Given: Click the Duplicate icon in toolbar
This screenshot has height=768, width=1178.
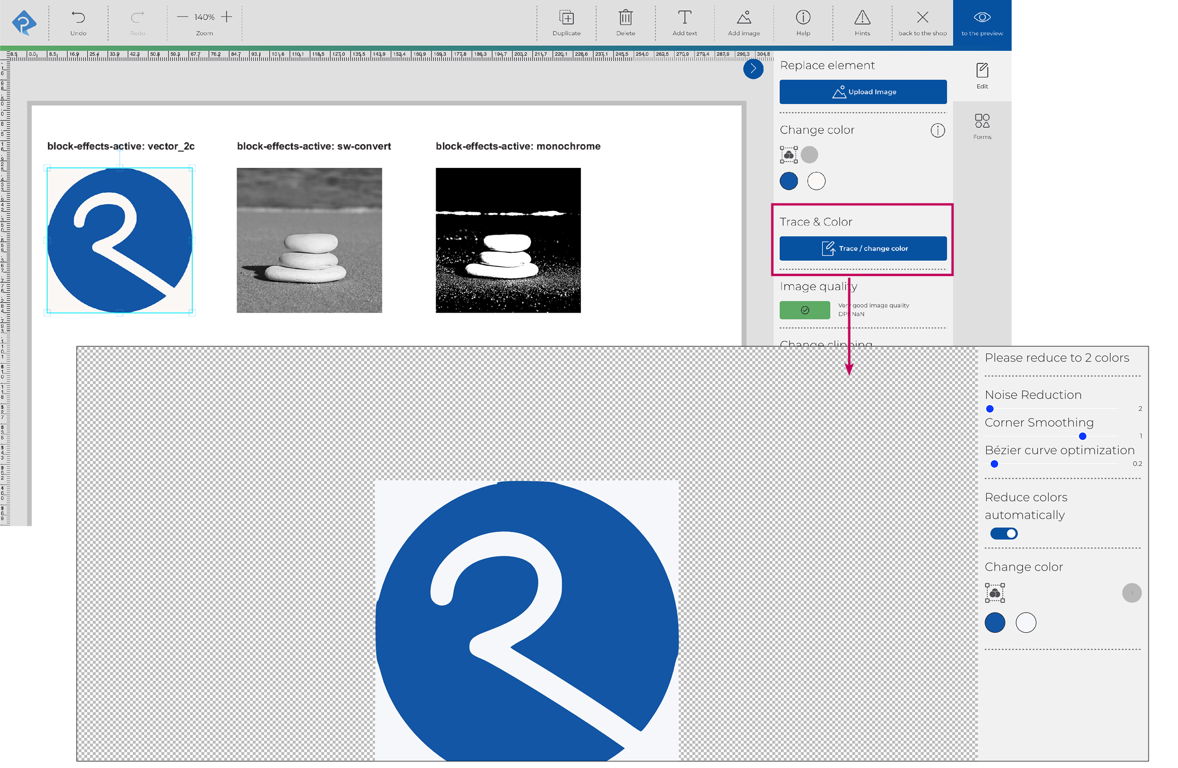Looking at the screenshot, I should point(566,18).
